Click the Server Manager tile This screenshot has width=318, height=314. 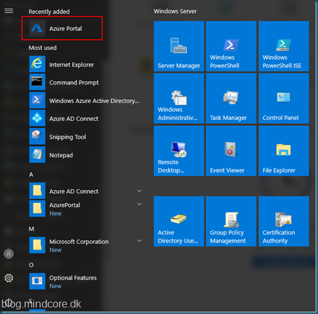coord(179,46)
